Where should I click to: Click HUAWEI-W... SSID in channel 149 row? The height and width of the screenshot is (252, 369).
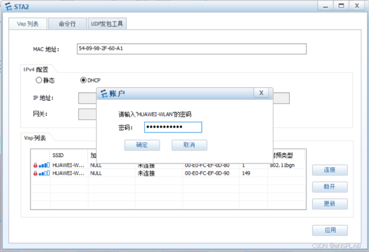(68, 173)
